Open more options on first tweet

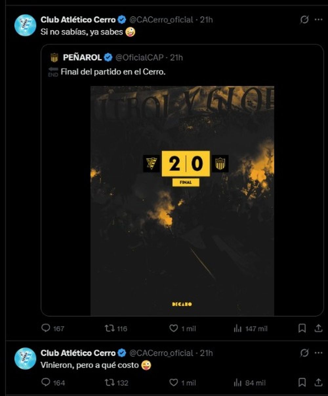pyautogui.click(x=318, y=20)
